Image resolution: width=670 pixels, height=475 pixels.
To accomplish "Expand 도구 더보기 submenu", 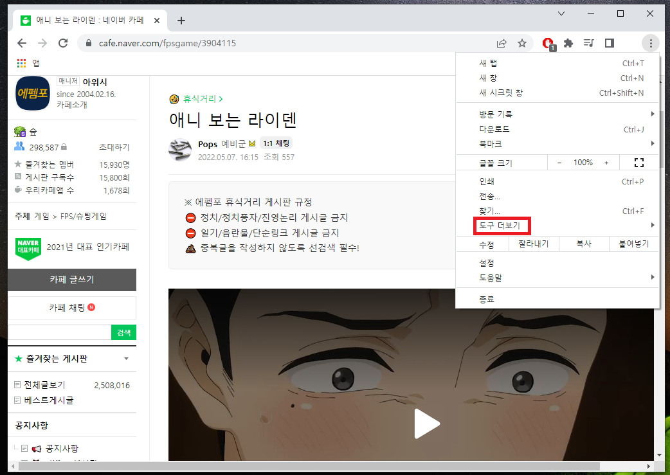I will [557, 226].
